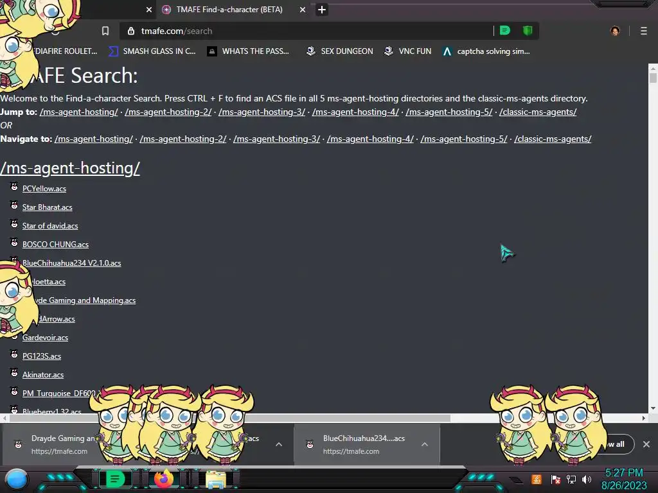Download Akinator.acs file
Viewport: 658px width, 493px height.
pyautogui.click(x=43, y=375)
